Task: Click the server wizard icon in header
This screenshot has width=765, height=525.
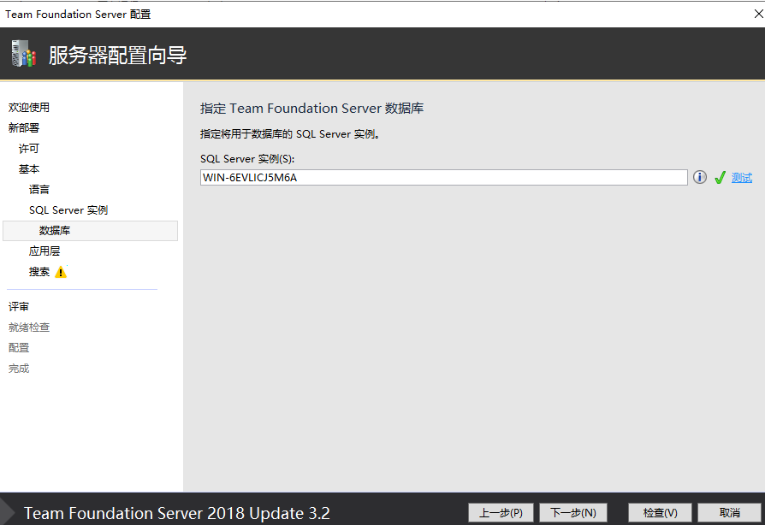Action: tap(24, 54)
